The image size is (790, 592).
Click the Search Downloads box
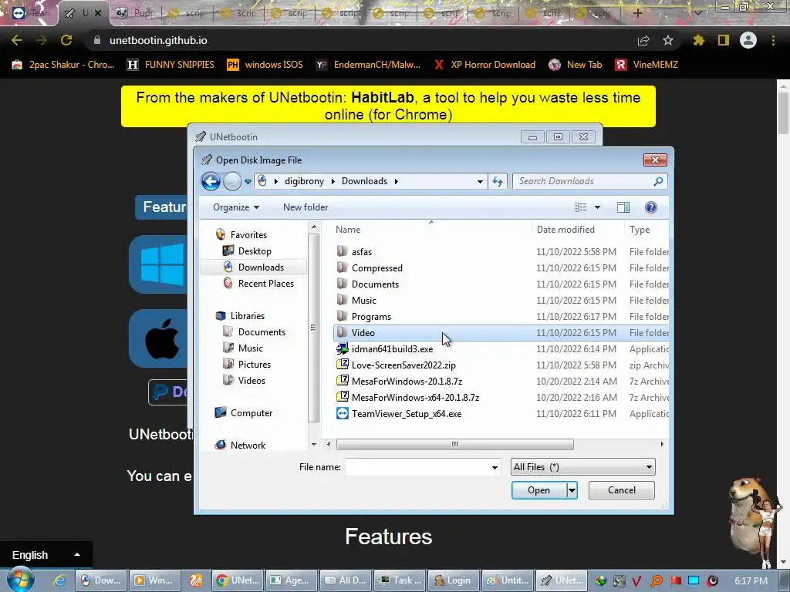[590, 181]
